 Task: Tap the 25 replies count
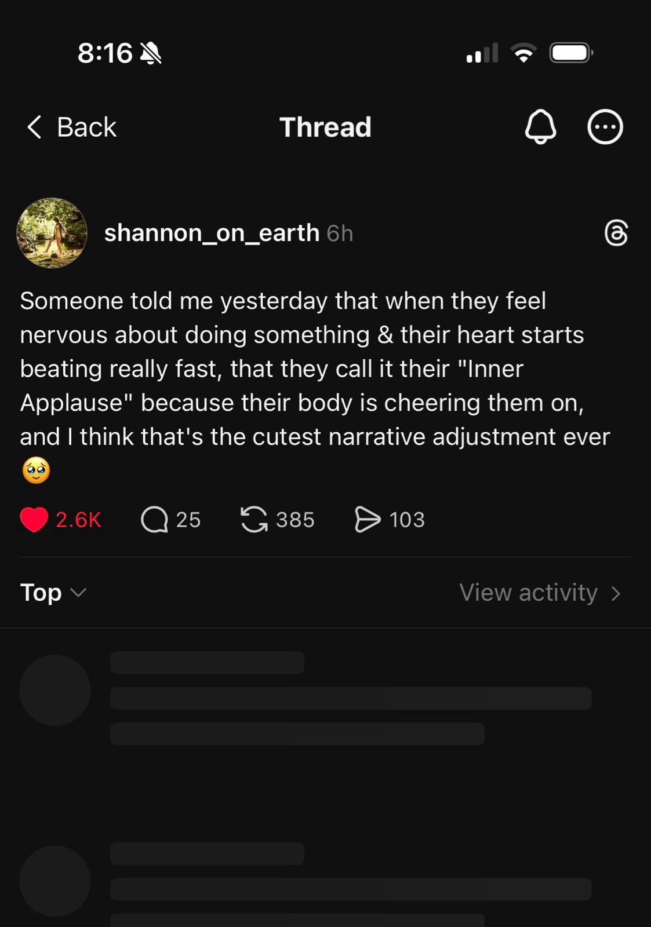[188, 520]
